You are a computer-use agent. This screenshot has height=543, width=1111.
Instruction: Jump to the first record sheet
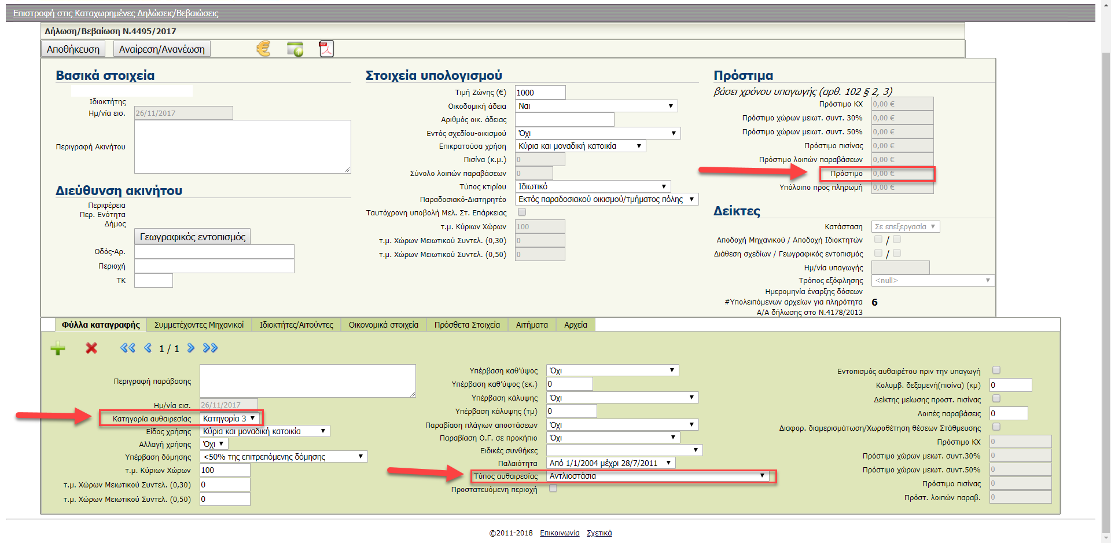(127, 348)
